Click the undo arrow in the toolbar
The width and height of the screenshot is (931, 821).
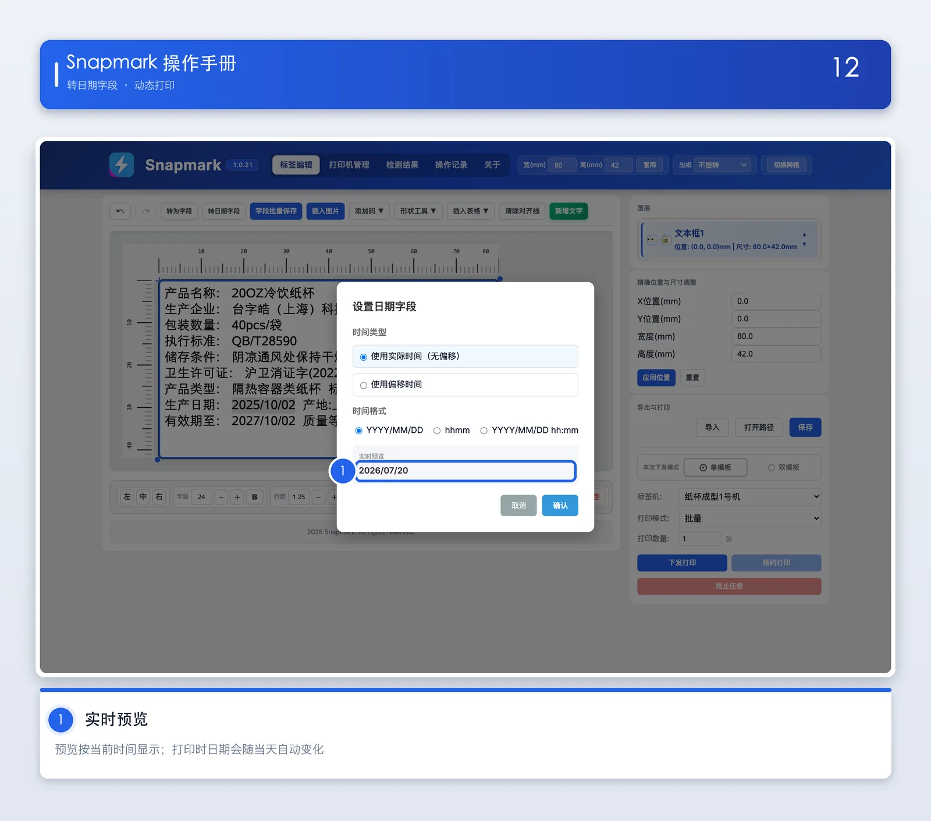pos(120,211)
